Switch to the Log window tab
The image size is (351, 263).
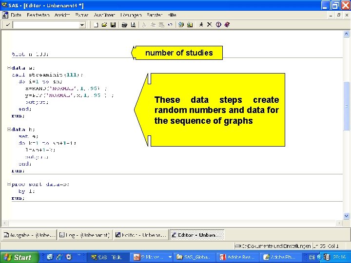coord(85,235)
